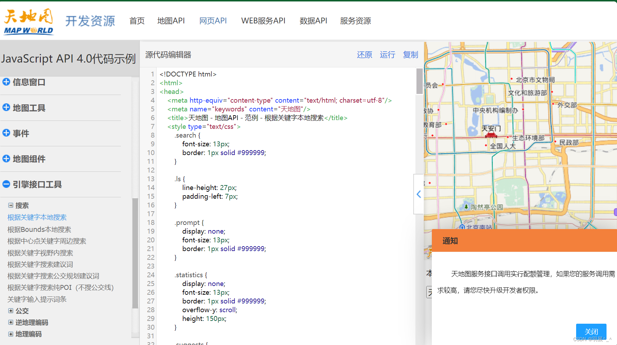Open the 根据关键字搜索建议词 example
617x345 pixels.
point(40,264)
